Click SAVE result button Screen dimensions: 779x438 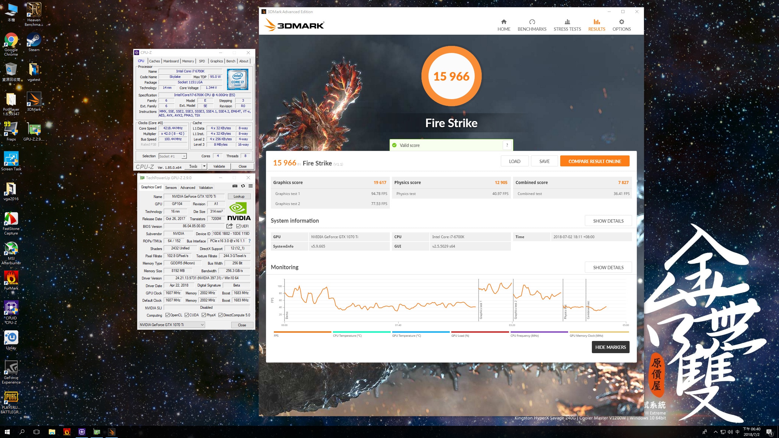(x=544, y=161)
